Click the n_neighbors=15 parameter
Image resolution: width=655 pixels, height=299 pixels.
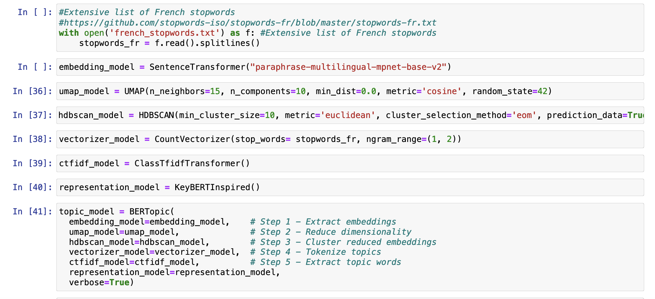[185, 91]
